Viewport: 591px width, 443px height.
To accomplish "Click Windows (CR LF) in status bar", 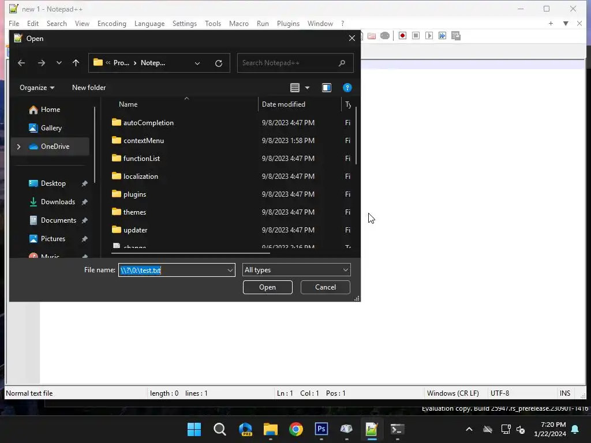I will 452,393.
